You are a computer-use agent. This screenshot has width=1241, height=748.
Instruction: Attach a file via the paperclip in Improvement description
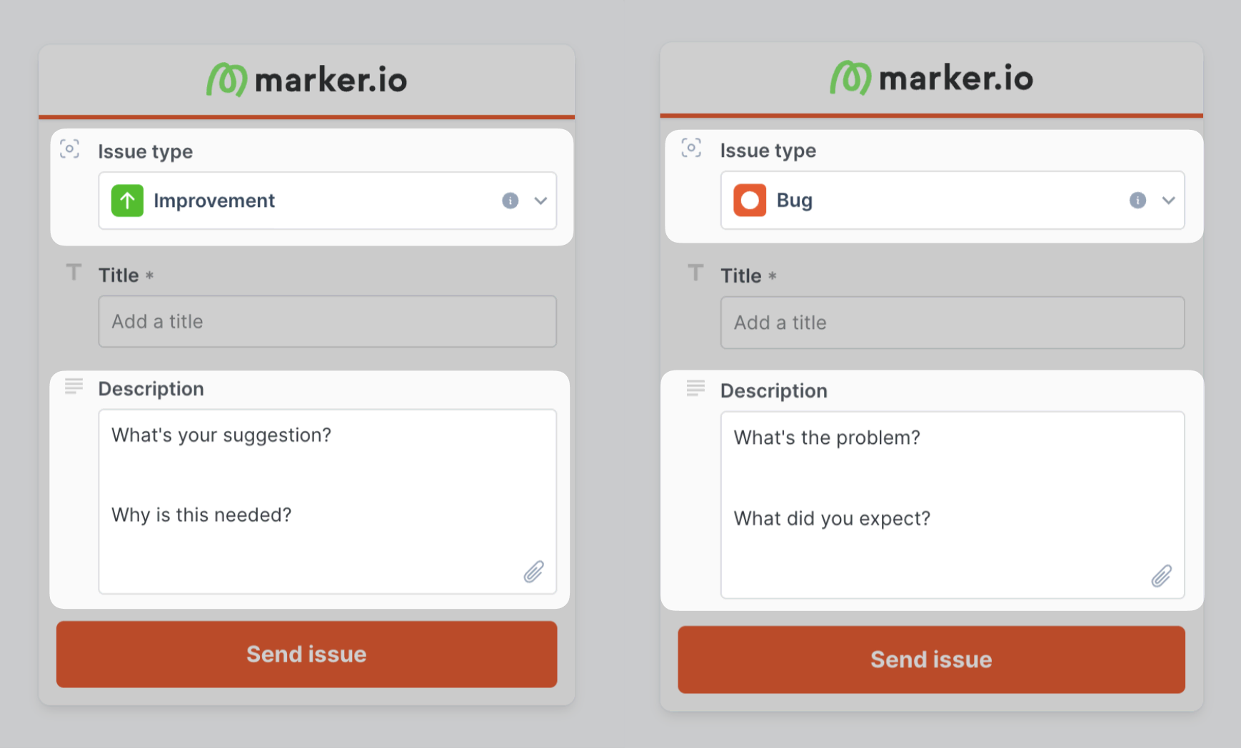tap(533, 572)
